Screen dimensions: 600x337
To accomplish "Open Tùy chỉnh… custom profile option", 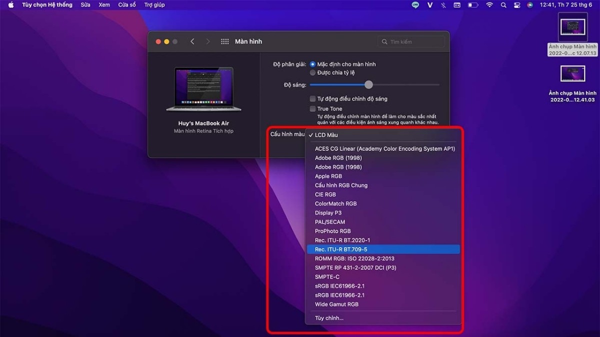I will (383, 318).
